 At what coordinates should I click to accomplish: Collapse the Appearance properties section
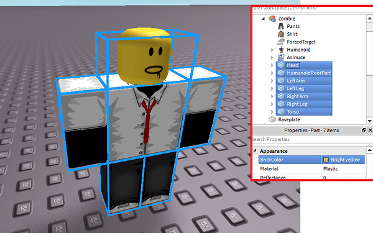pos(255,150)
